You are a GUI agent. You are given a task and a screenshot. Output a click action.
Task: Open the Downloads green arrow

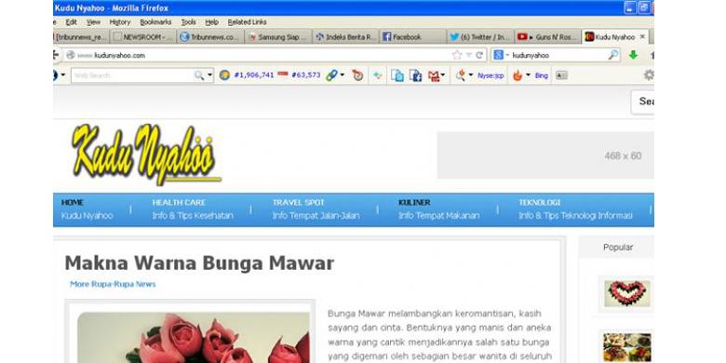[633, 55]
